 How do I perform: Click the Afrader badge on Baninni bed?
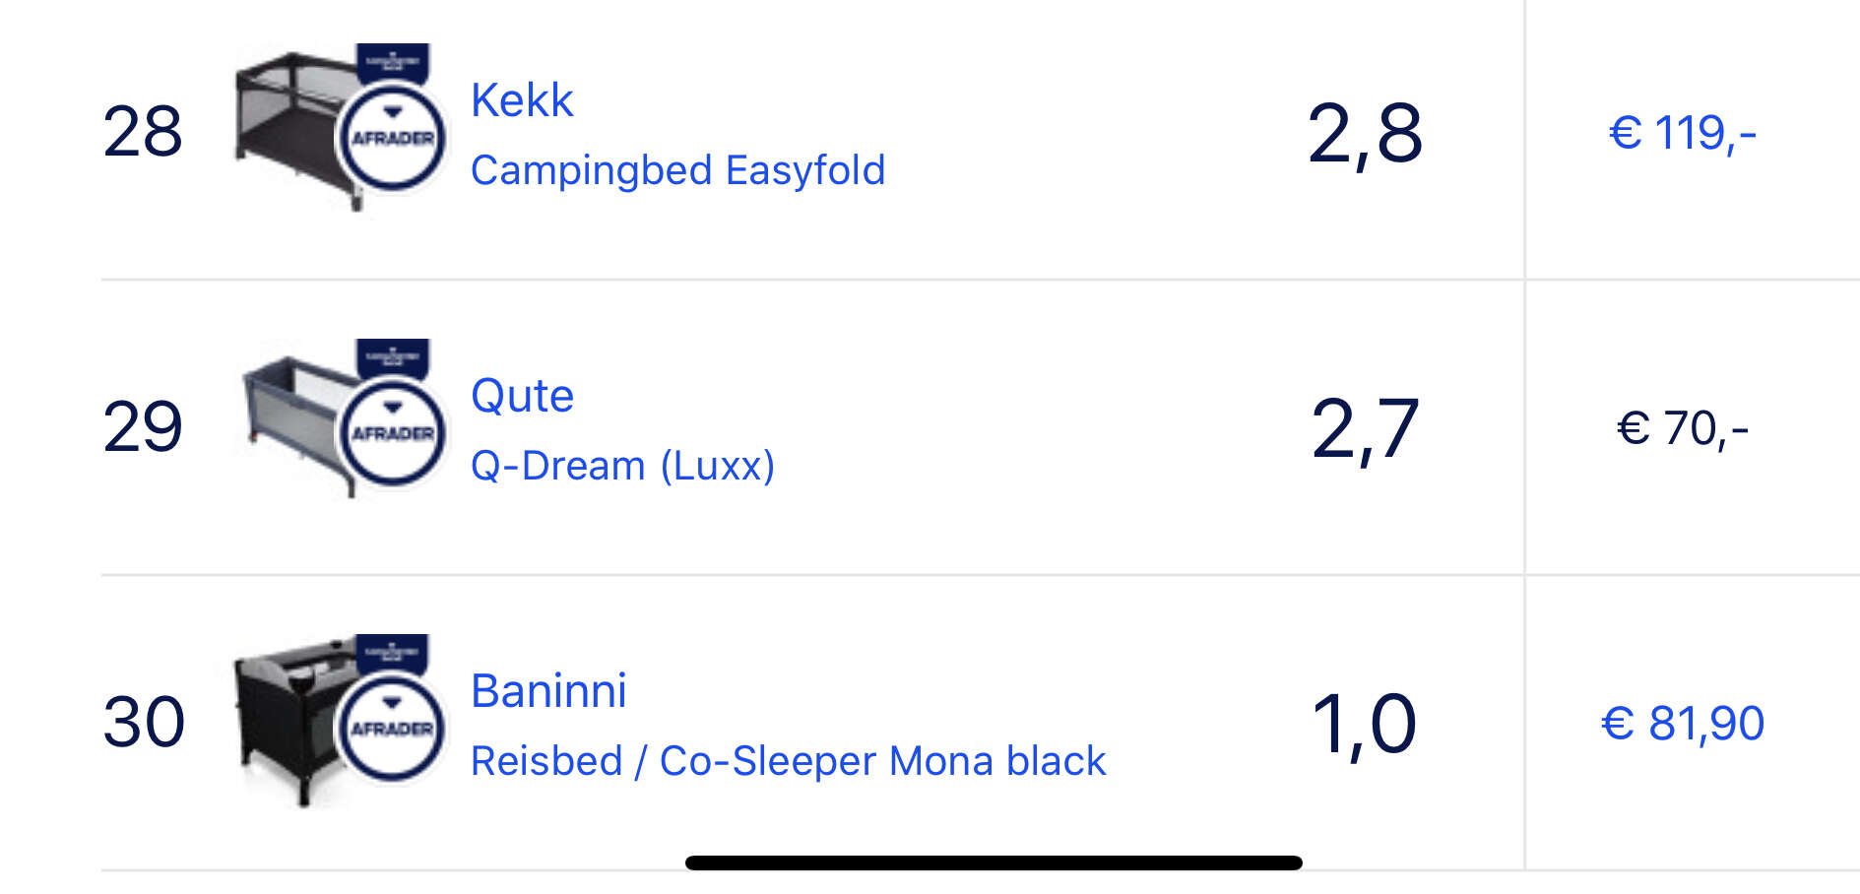pyautogui.click(x=392, y=729)
